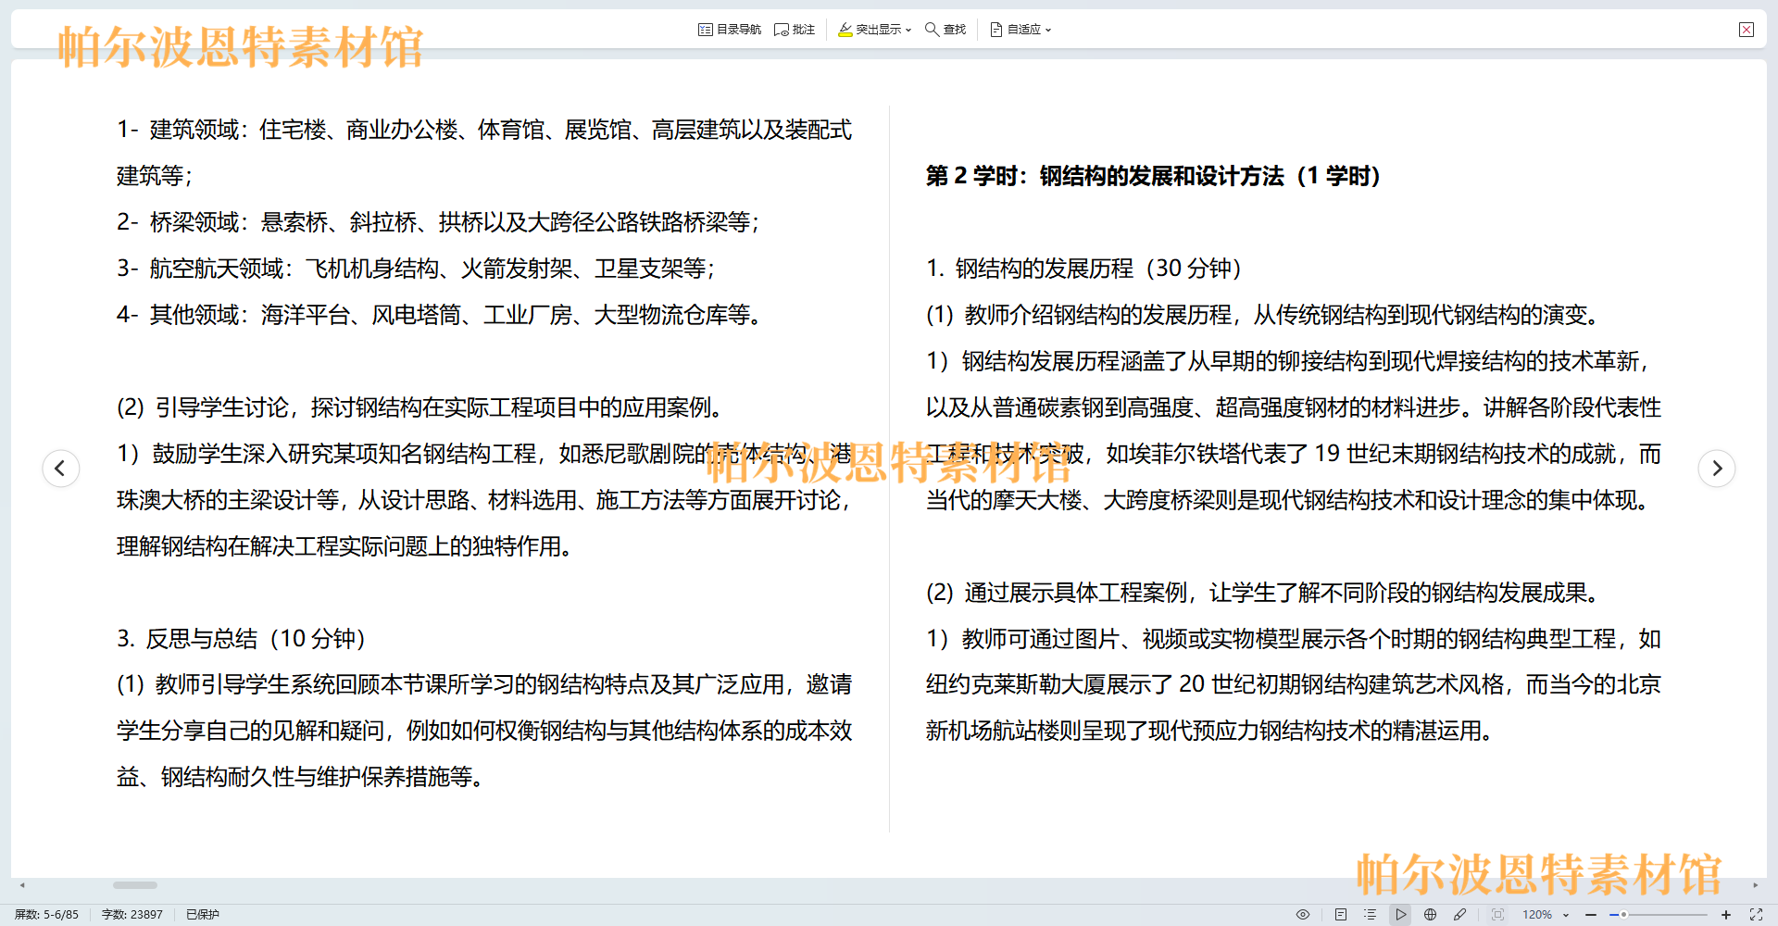The image size is (1778, 926).
Task: Click the 字数: 23897 word count
Action: [131, 915]
